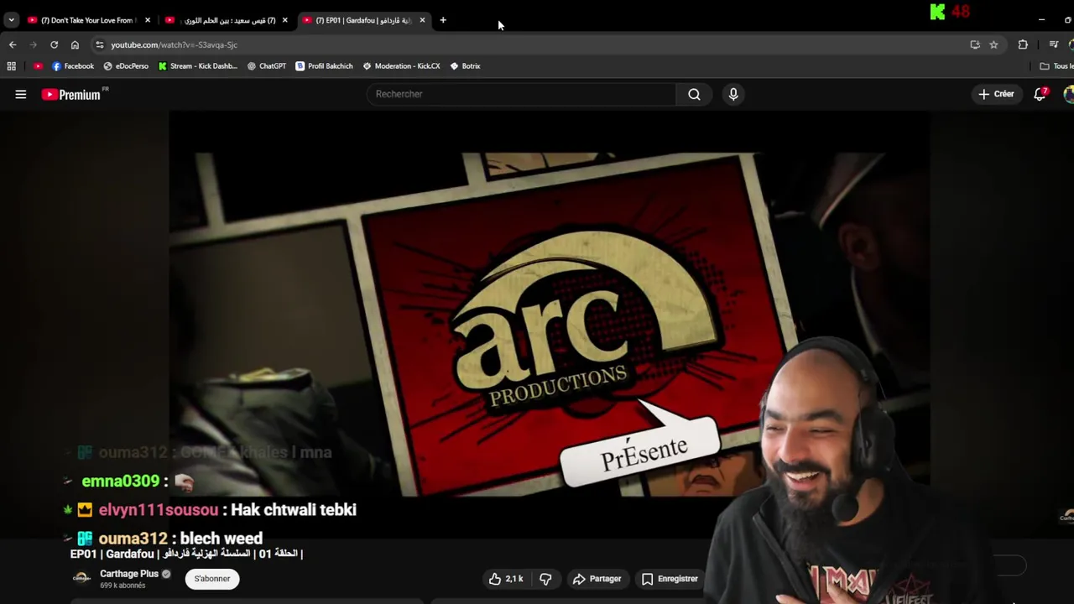
Task: Open Carthage Plus channel avatar
Action: [x=81, y=578]
